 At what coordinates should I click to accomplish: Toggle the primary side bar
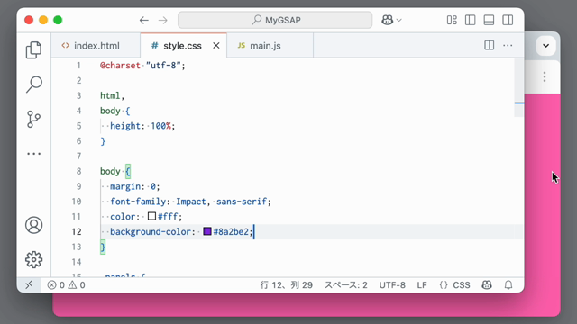pos(470,20)
